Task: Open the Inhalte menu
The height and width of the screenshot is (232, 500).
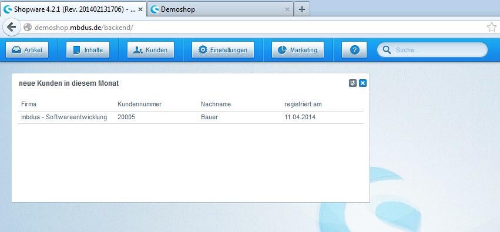Action: pos(88,50)
